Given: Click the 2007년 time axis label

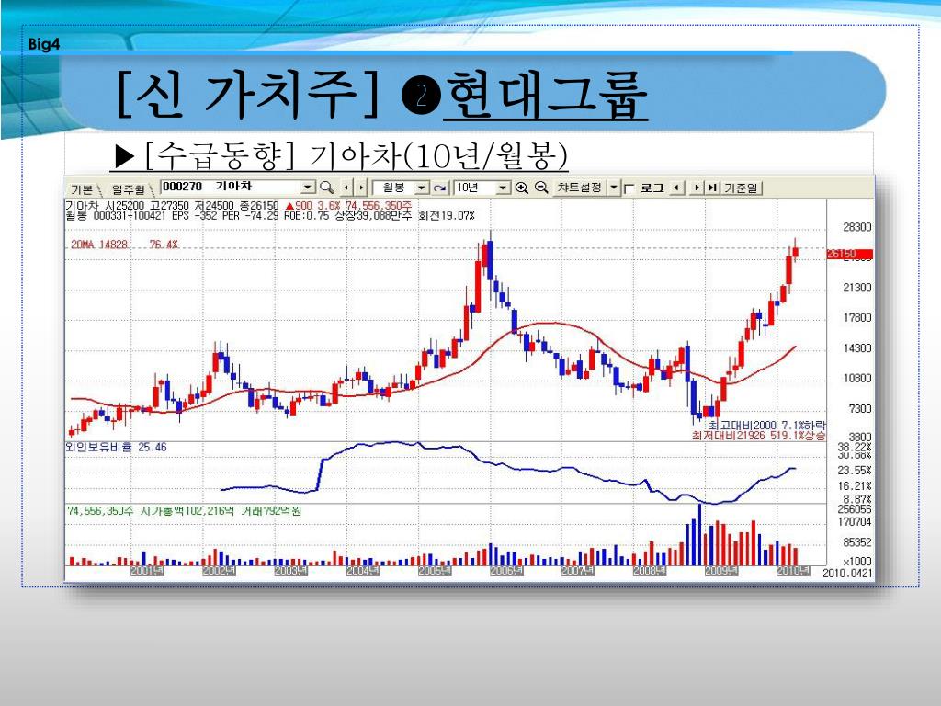Looking at the screenshot, I should (x=578, y=570).
